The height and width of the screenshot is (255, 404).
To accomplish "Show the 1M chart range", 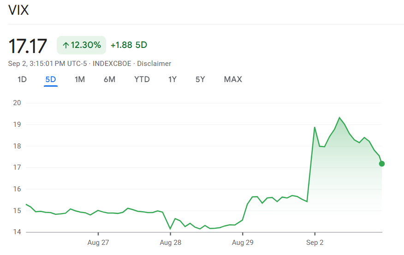I will click(x=80, y=79).
